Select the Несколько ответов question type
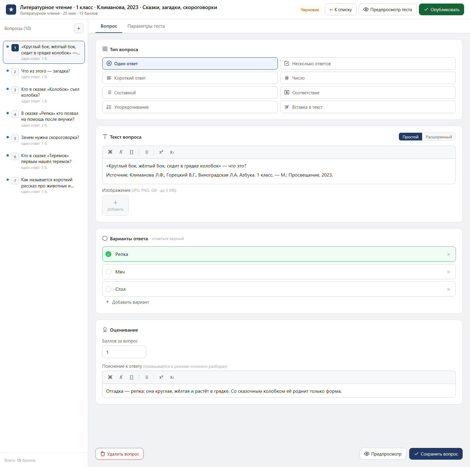The image size is (470, 467). (368, 63)
